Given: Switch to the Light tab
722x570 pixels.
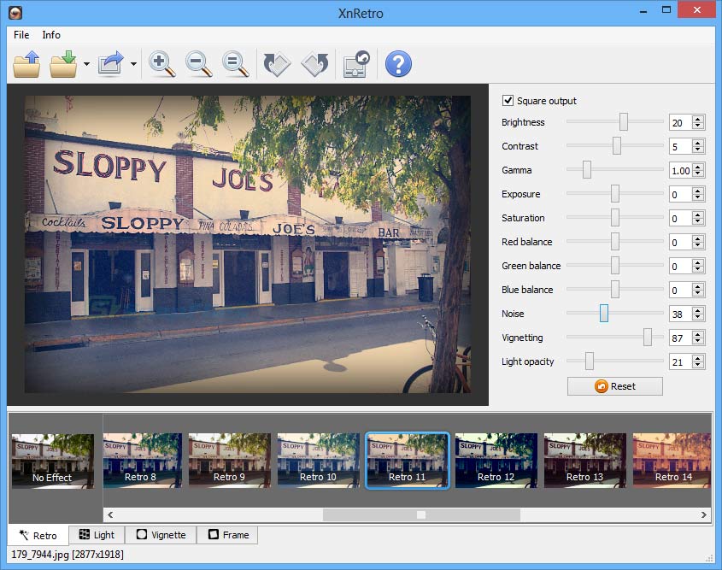Looking at the screenshot, I should 97,535.
